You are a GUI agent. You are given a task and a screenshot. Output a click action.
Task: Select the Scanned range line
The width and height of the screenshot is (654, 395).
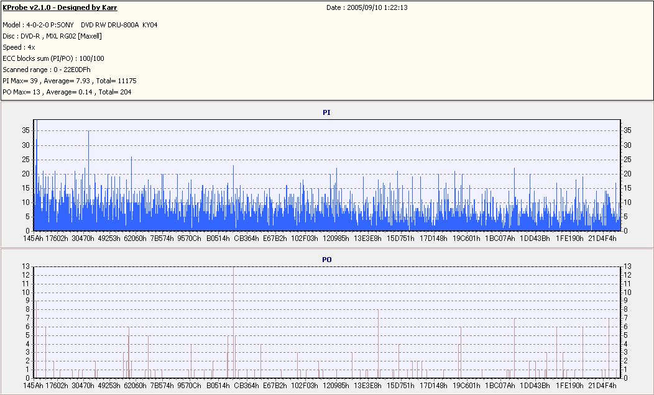coord(47,70)
